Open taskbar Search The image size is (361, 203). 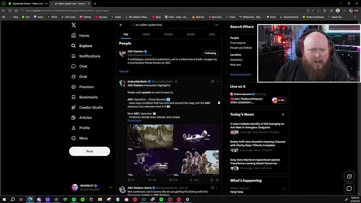pos(13,199)
